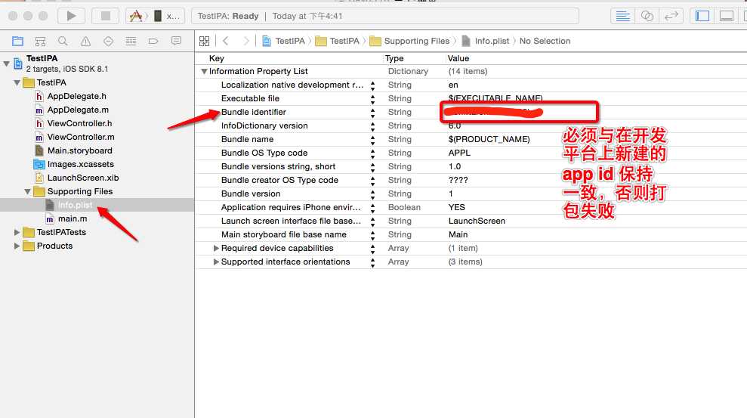Select the Bundle versions string, short row

tap(471, 167)
